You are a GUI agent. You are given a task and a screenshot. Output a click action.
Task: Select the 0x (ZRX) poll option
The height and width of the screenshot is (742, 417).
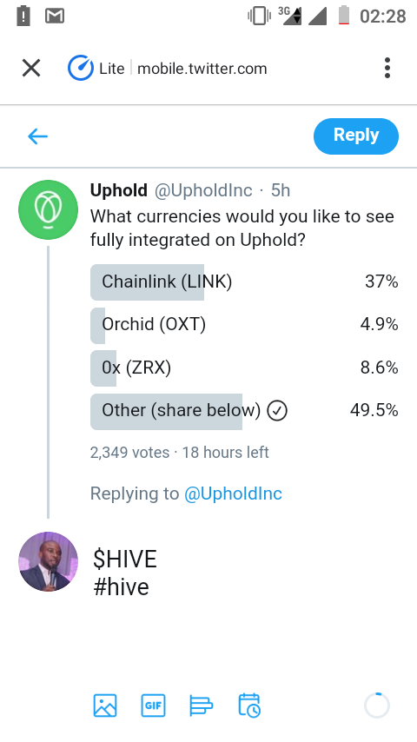pos(244,368)
